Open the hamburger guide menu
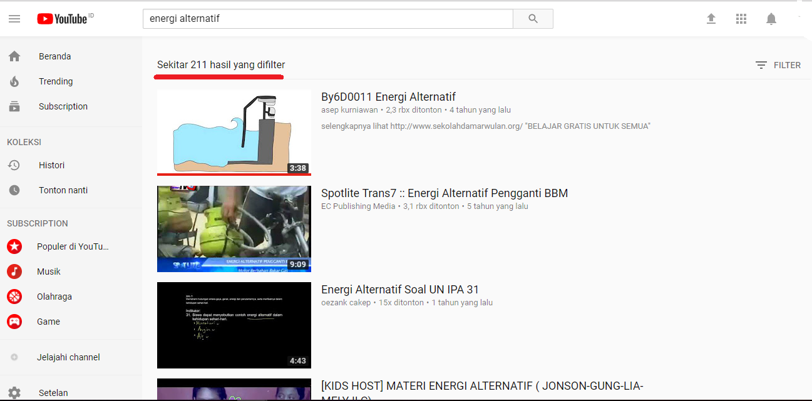812x401 pixels. 14,19
